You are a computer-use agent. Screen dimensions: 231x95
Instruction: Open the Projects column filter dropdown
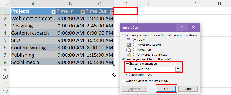53,12
